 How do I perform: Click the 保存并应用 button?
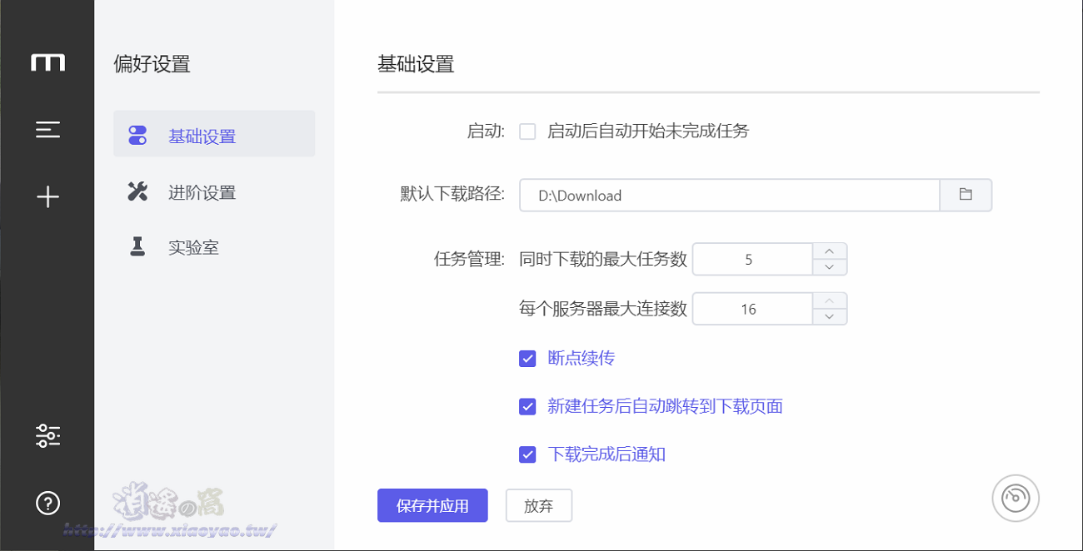[432, 505]
